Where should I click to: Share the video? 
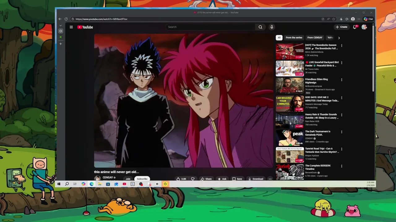point(206,179)
